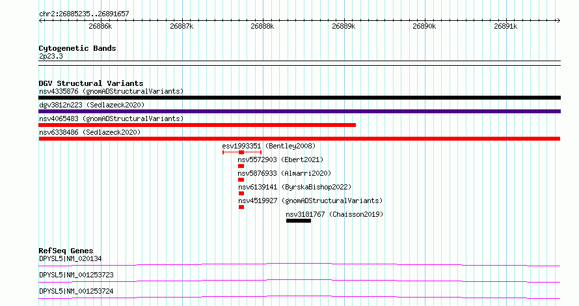Open nsv3181767 (Chaisson2019) label

click(334, 214)
